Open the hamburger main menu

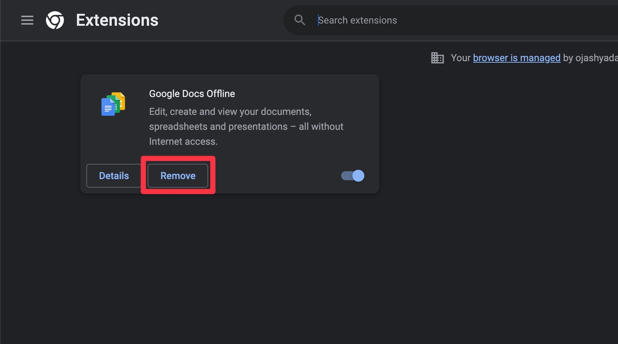click(x=27, y=20)
